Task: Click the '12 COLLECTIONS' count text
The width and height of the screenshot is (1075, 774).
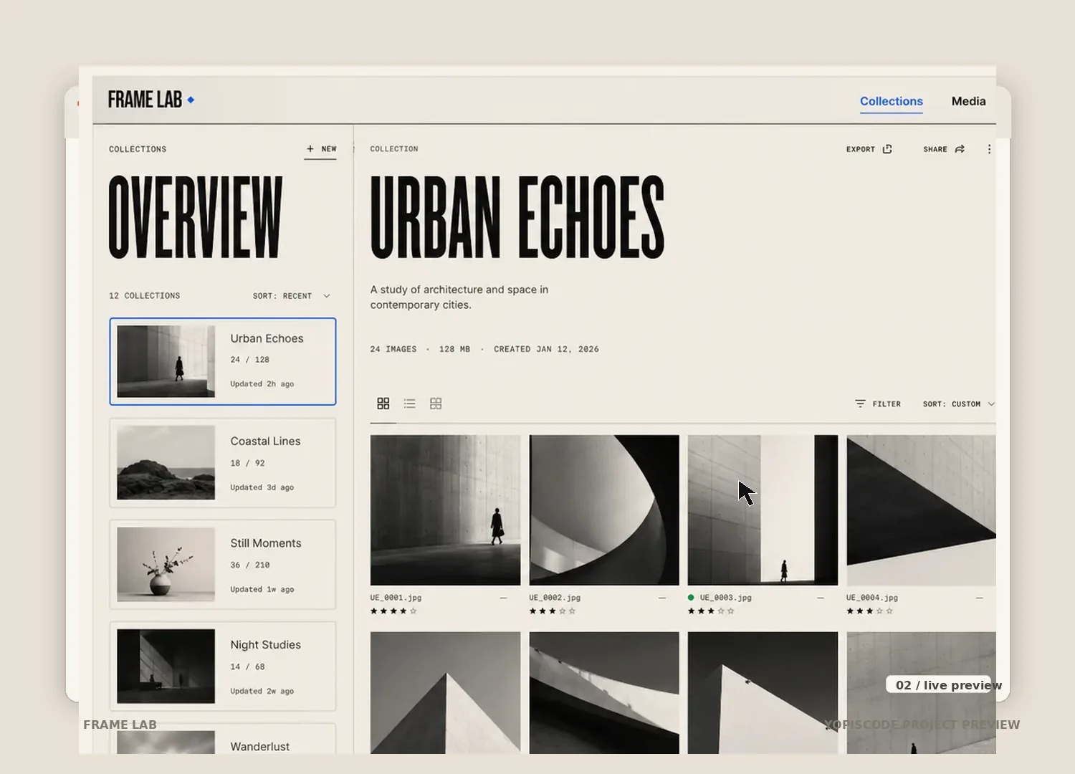Action: [x=144, y=296]
